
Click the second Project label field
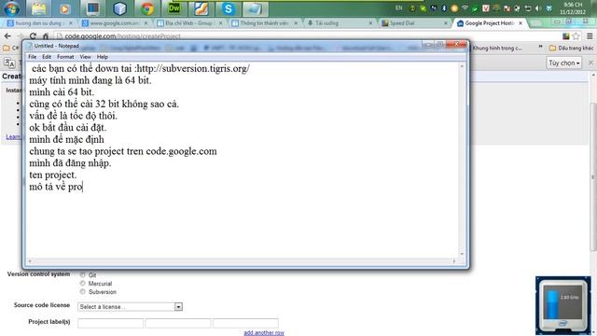coord(178,323)
